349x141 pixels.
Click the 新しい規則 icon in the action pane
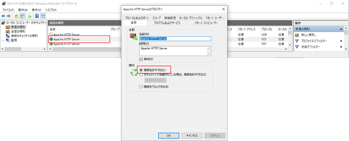click(x=297, y=35)
